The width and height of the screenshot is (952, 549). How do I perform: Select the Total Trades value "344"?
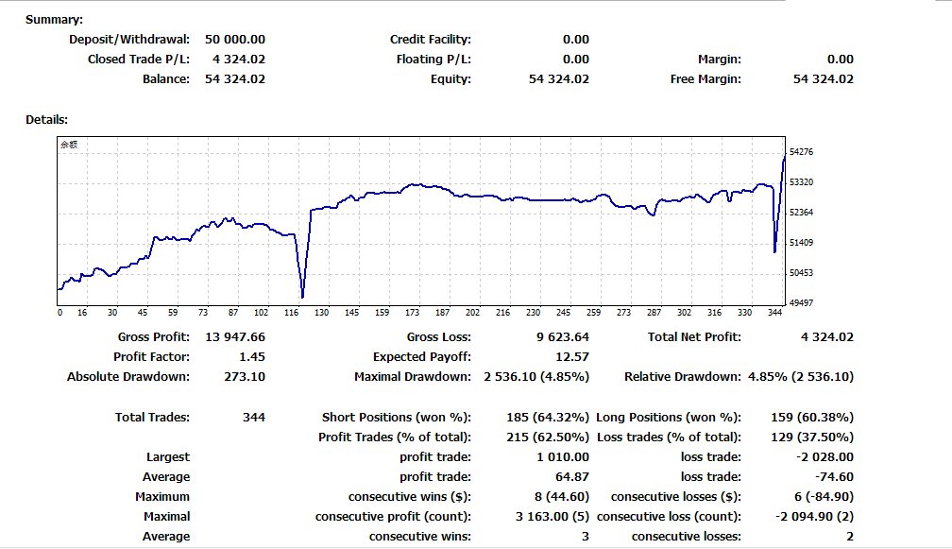tap(254, 418)
